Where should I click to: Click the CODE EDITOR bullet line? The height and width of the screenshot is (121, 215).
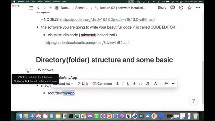pos(108,27)
